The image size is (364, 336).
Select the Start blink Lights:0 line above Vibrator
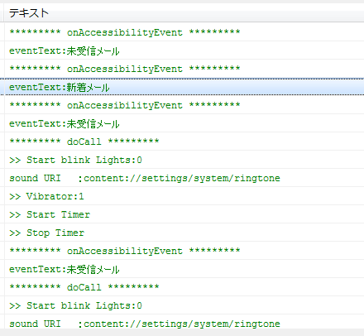pos(184,160)
